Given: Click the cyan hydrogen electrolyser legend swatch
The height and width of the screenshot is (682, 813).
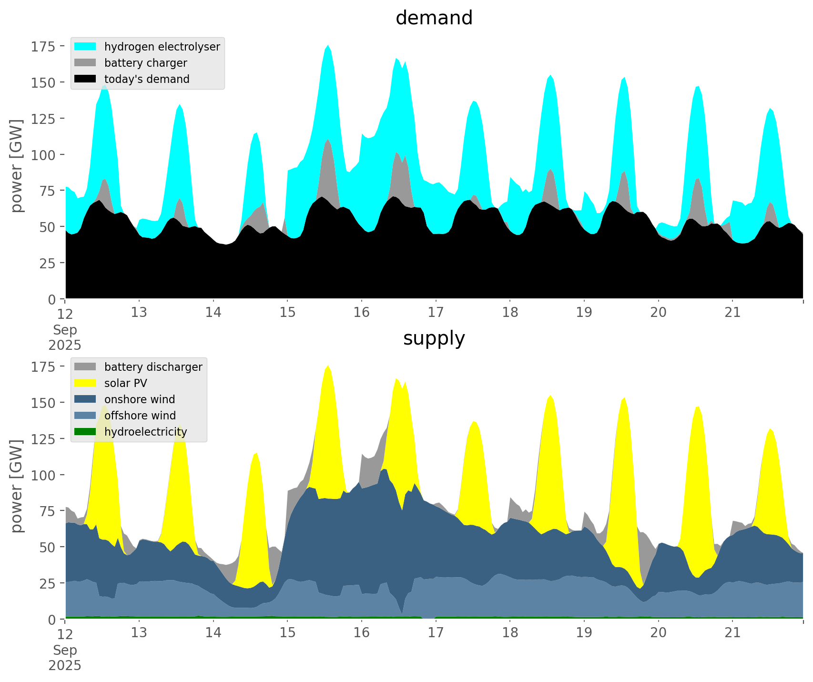Looking at the screenshot, I should [x=85, y=47].
